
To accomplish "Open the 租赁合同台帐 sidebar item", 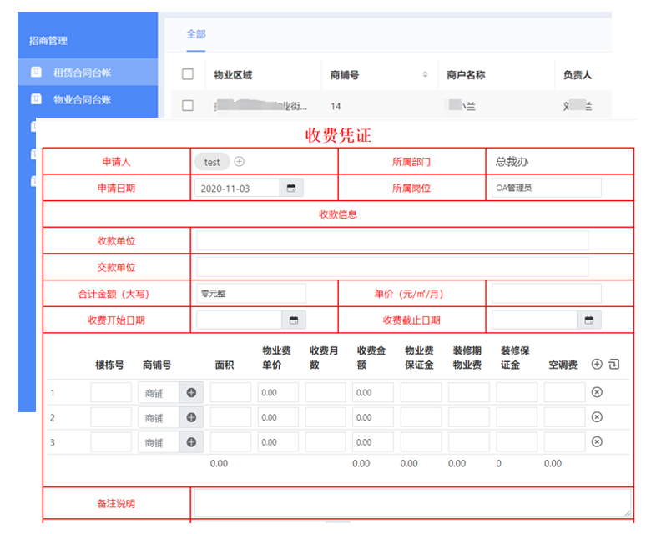I will point(88,73).
